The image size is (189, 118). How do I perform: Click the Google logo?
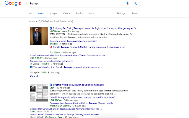click(13, 3)
